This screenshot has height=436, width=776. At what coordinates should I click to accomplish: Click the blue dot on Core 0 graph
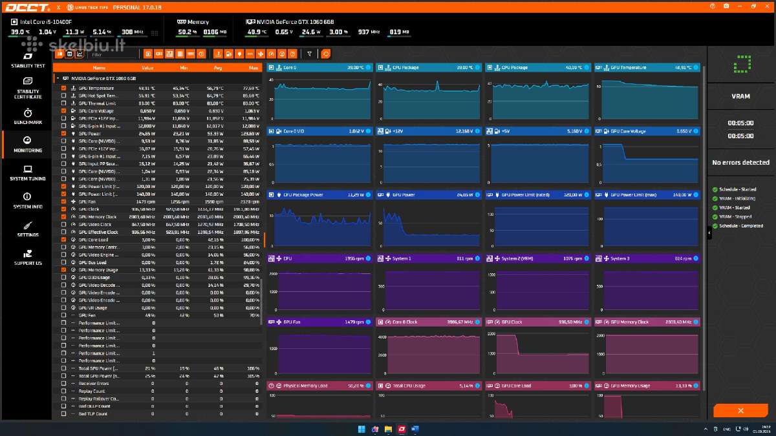click(369, 67)
